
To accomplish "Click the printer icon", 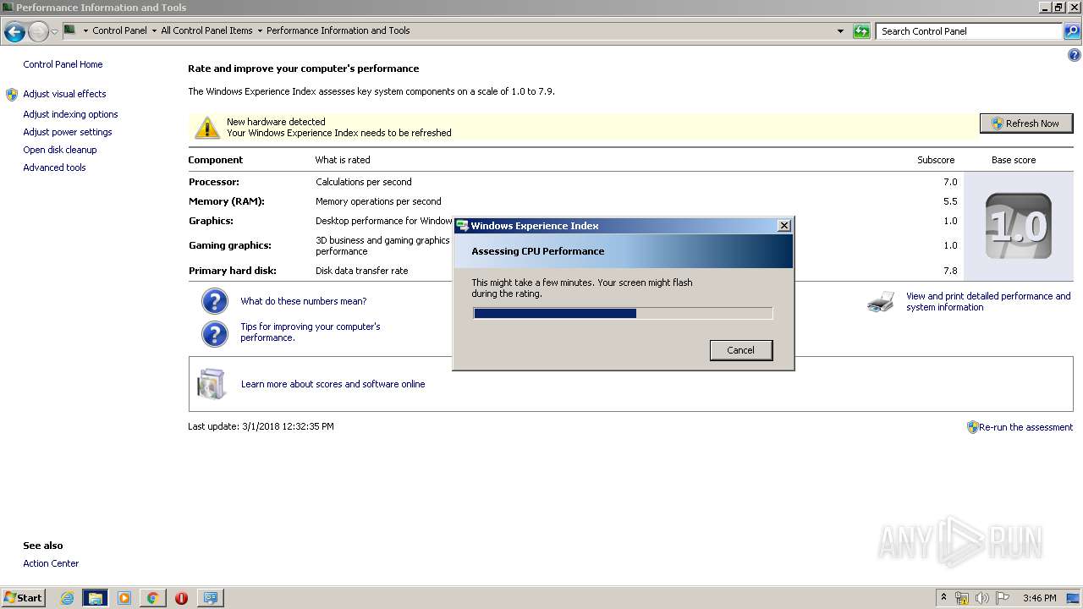I will 881,302.
